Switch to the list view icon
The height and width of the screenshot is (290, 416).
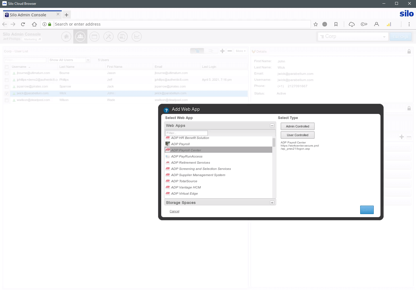197,51
